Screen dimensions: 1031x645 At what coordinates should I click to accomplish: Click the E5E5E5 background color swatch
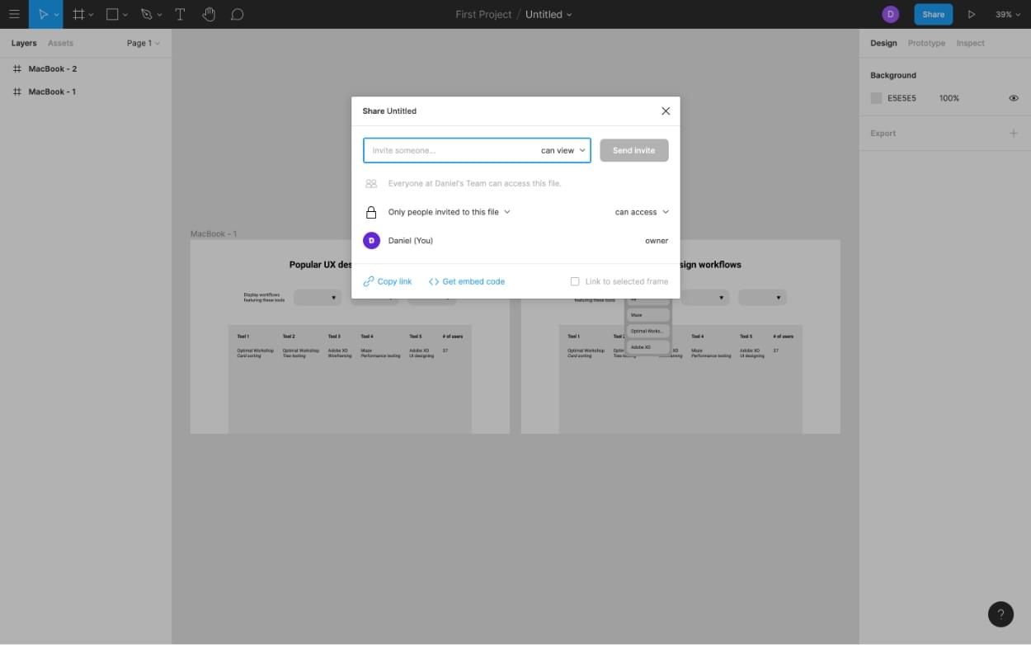click(876, 98)
